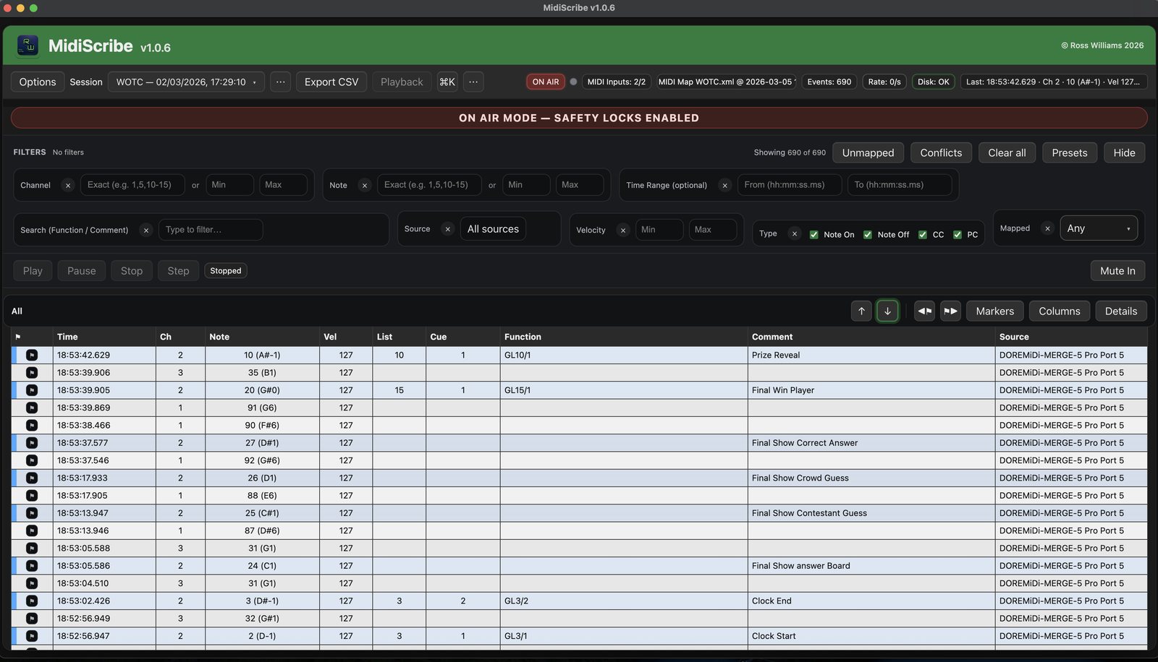
Task: Jump to the previous marker flag
Action: click(x=924, y=311)
